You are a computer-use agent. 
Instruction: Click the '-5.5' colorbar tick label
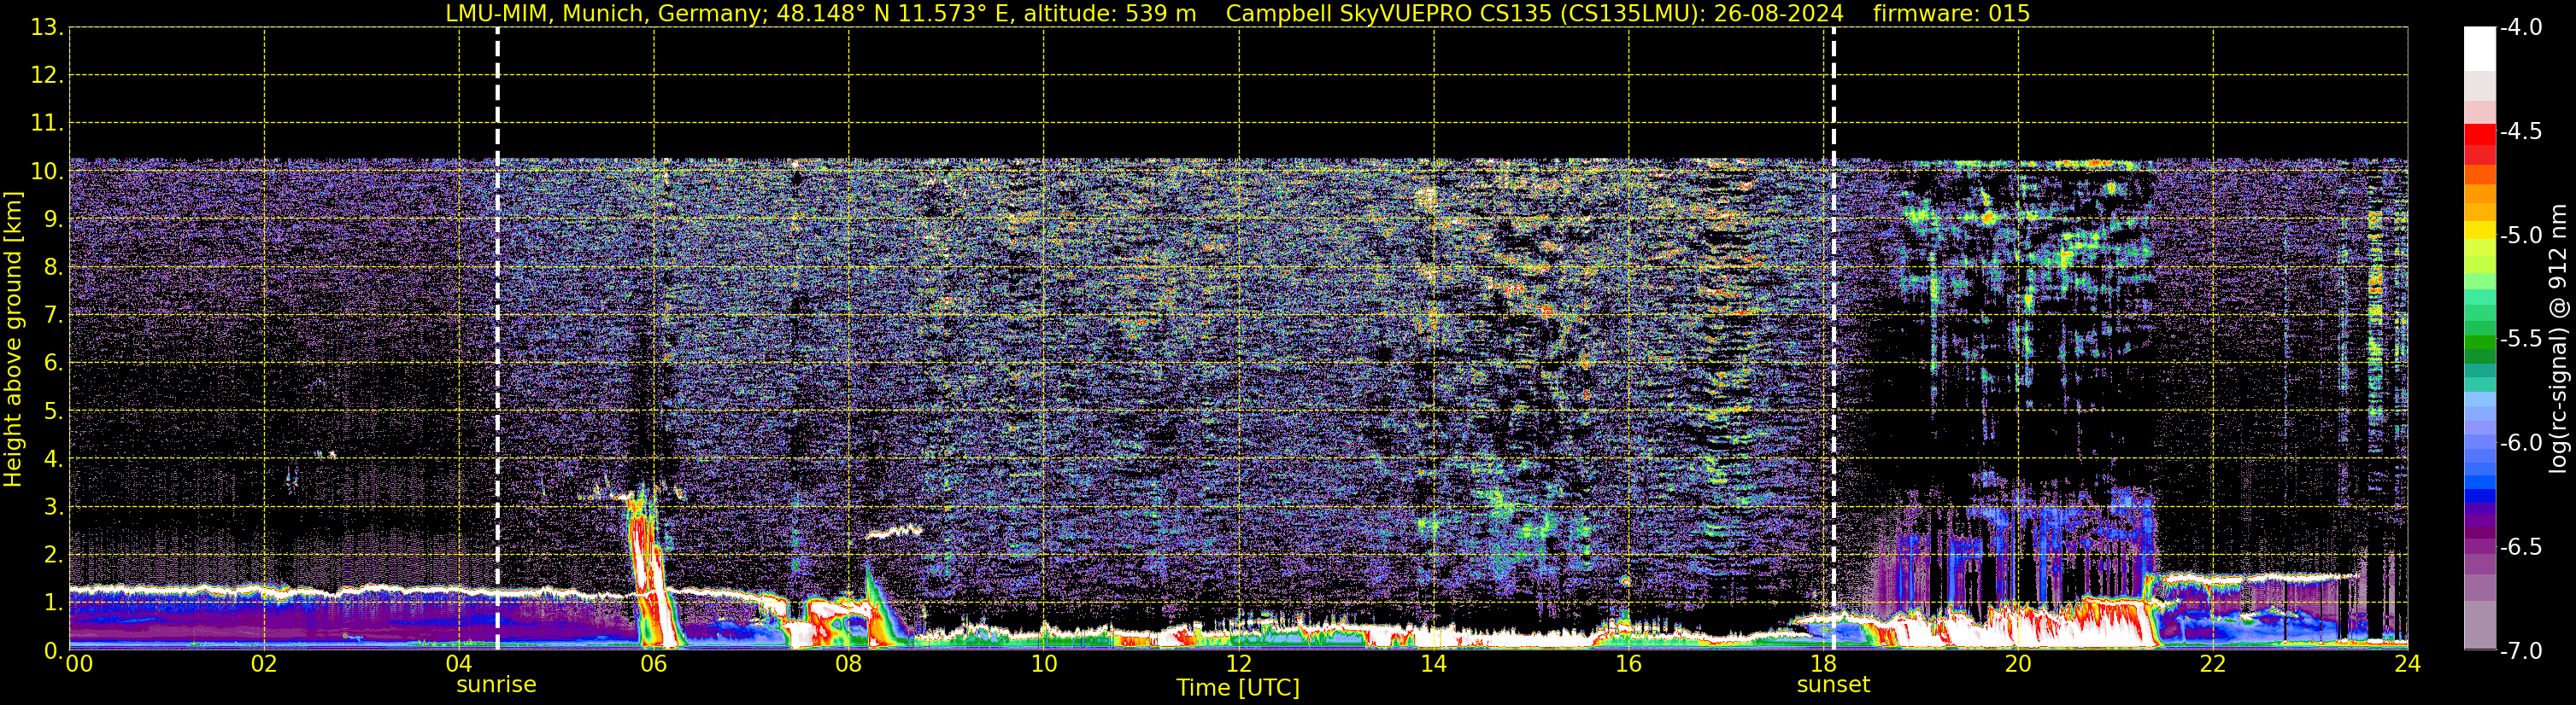2520,340
